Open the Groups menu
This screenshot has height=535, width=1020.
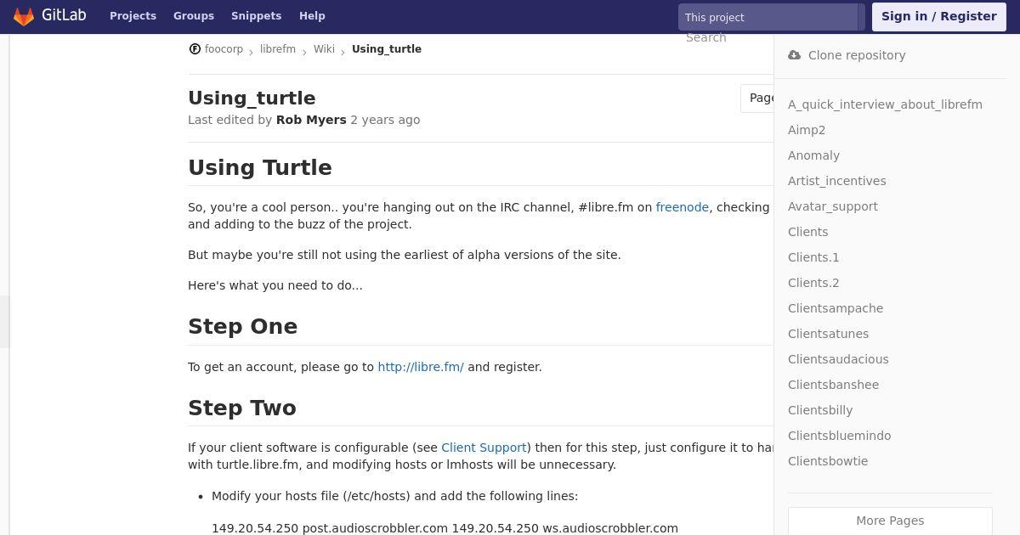tap(194, 16)
